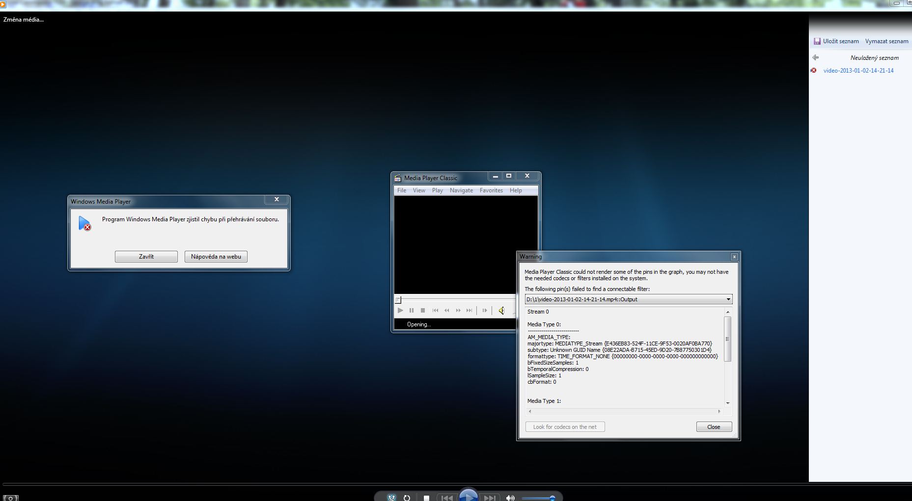Click frame-step icon in Media Player Classic
The image size is (912, 501).
485,310
